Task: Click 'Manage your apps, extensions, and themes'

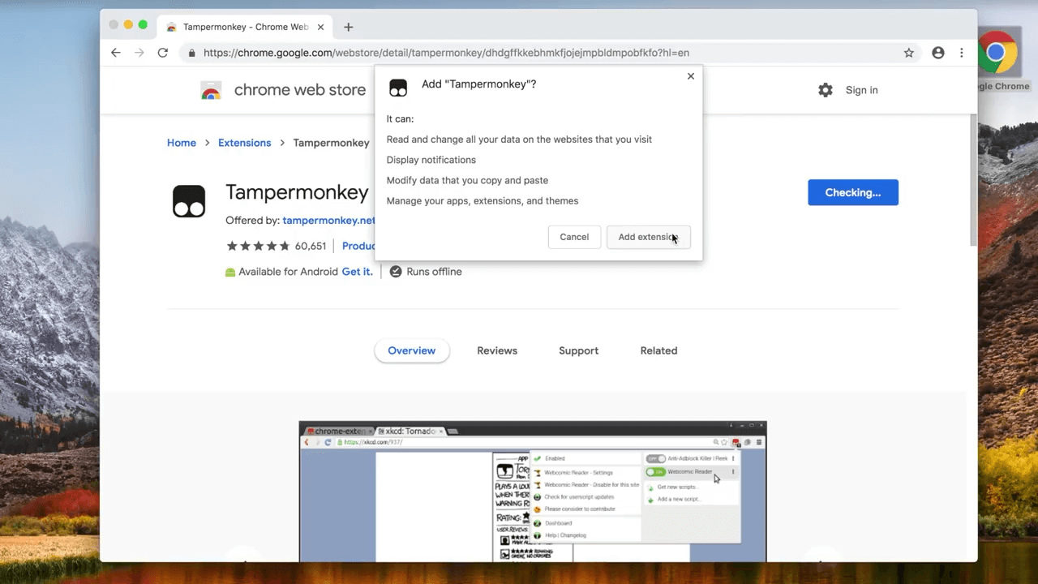Action: pyautogui.click(x=483, y=200)
